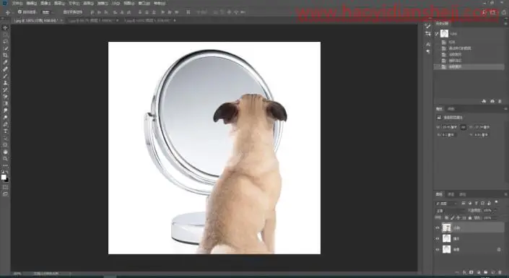Select the Lasso tool
The height and width of the screenshot is (278, 509).
(x=5, y=42)
